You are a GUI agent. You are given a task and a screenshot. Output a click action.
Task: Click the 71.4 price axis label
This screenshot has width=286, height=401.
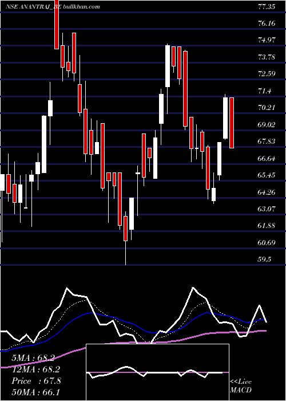[x=264, y=91]
